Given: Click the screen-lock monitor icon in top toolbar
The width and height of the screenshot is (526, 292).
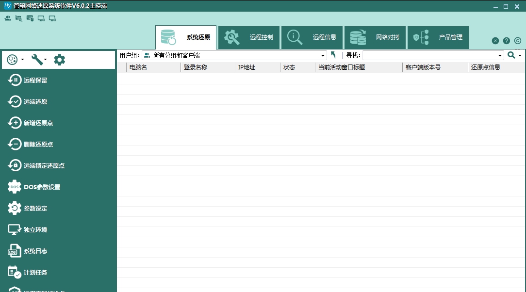Looking at the screenshot, I should 41,18.
